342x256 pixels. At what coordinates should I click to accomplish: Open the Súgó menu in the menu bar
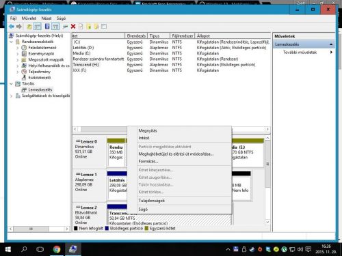[x=61, y=18]
